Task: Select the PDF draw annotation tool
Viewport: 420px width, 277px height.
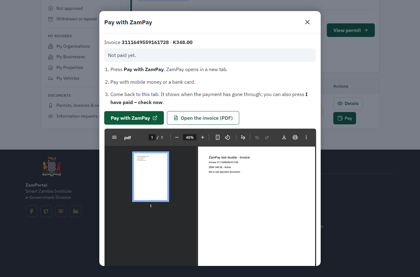Action: pyautogui.click(x=243, y=137)
